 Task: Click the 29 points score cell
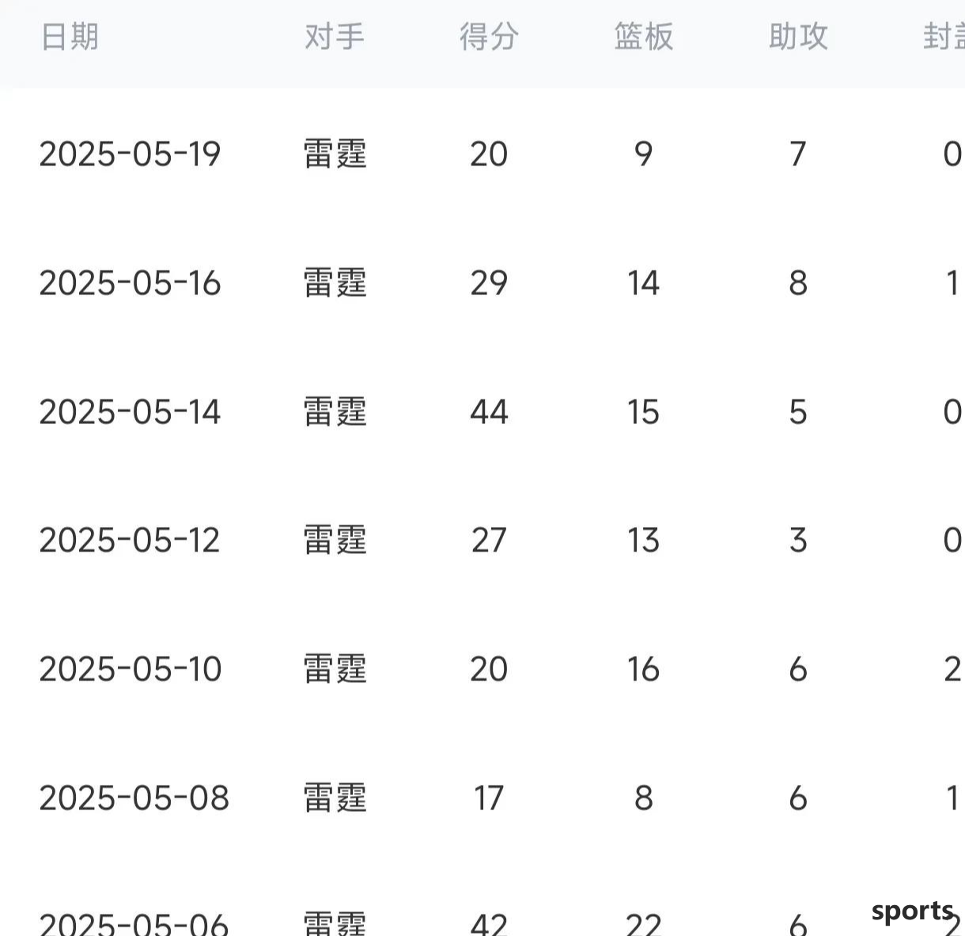[489, 282]
